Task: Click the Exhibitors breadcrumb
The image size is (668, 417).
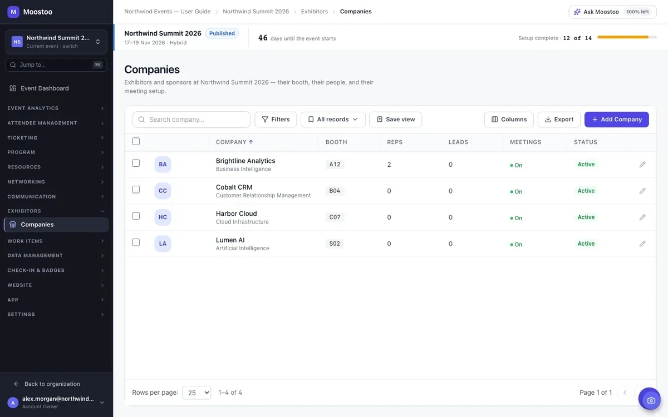Action: tap(315, 12)
